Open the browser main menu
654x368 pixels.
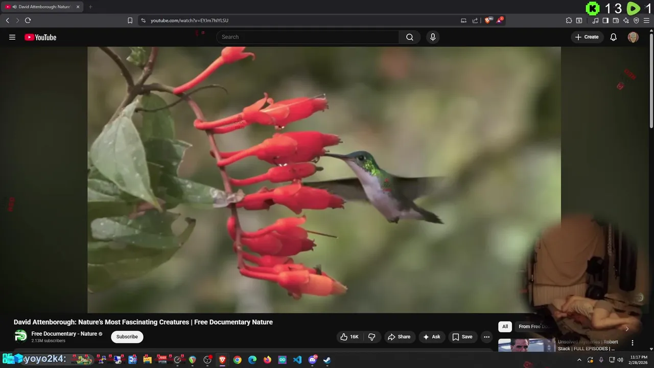[x=647, y=20]
